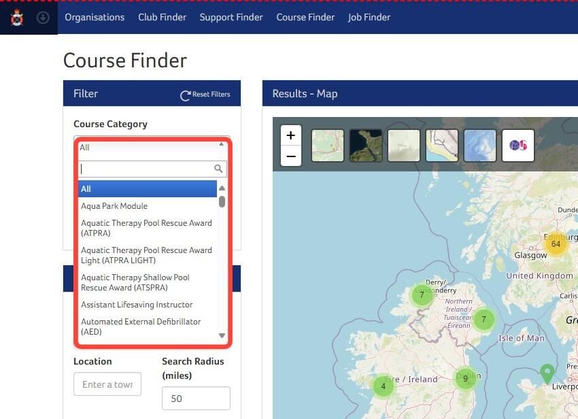The height and width of the screenshot is (419, 578).
Task: Select the highlighted All option
Action: [148, 189]
